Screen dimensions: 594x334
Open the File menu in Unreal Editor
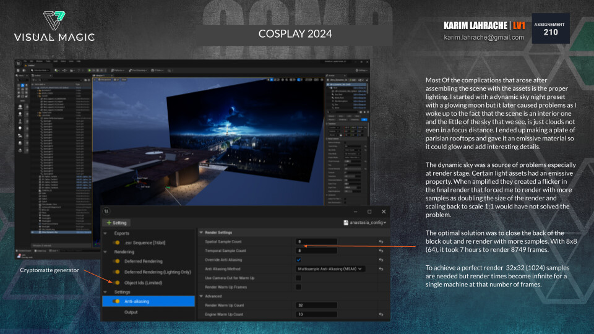coord(25,61)
